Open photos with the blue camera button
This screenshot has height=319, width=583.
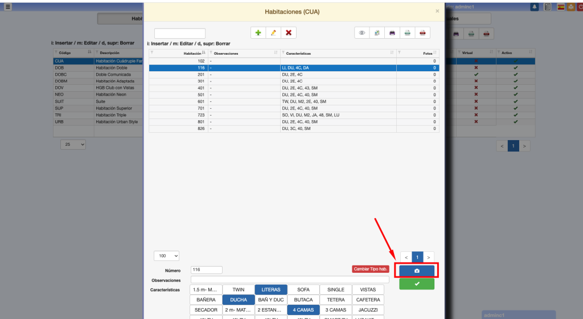(417, 271)
